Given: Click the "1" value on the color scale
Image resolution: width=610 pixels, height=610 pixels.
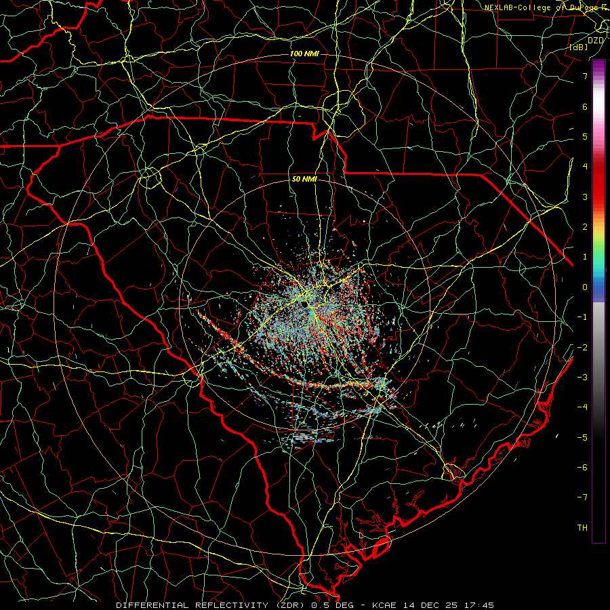Looking at the screenshot, I should [x=585, y=257].
